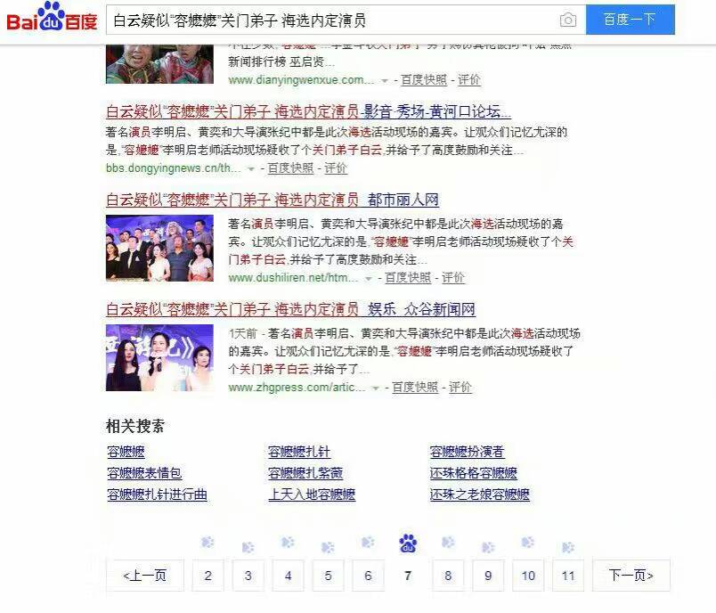716x613 pixels.
Task: Open result title ending 娱乐_众谷新闻网
Action: click(x=290, y=309)
